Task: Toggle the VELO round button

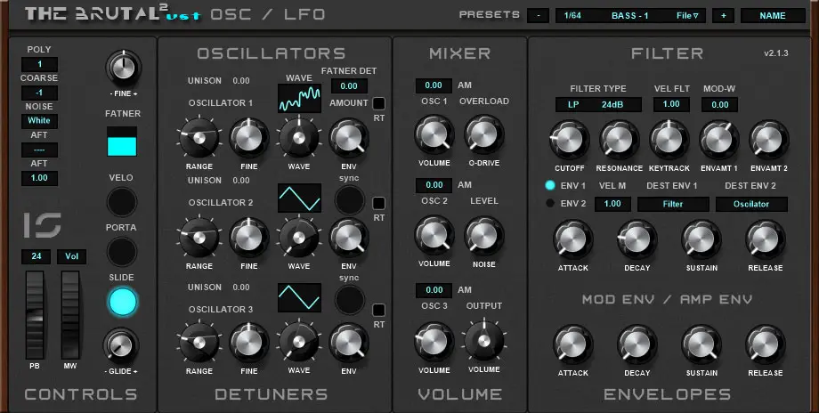Action: [x=122, y=202]
